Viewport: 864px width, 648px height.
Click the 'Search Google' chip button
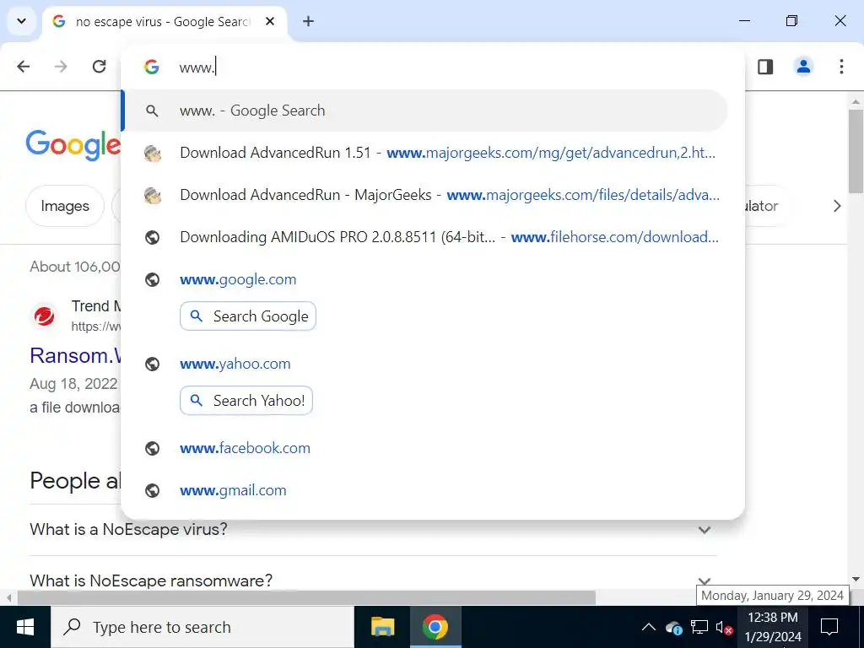click(x=248, y=316)
